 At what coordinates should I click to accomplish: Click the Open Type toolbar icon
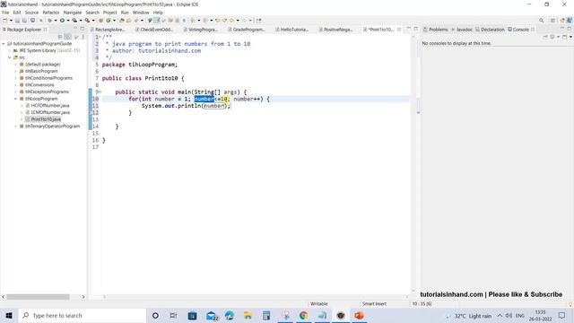coord(122,21)
